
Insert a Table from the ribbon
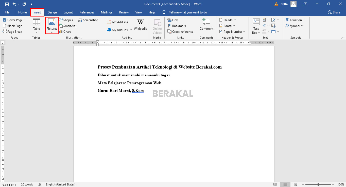pos(37,24)
